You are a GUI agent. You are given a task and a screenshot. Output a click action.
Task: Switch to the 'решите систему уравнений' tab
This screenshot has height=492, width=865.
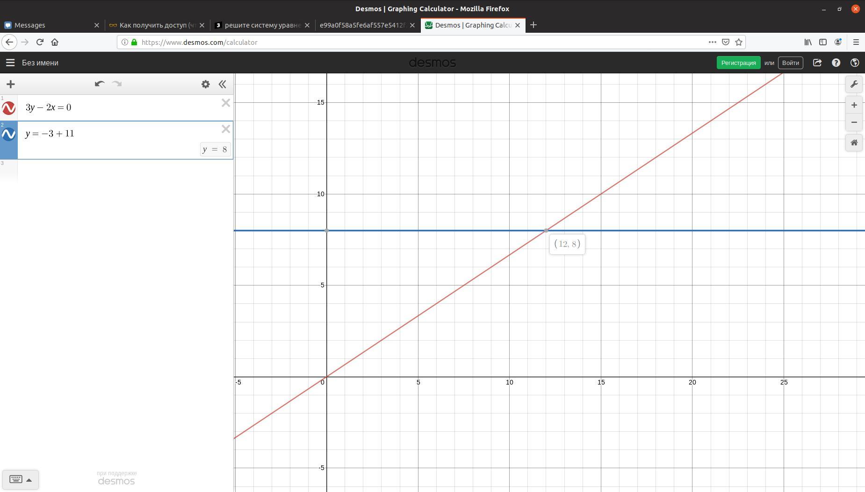click(x=262, y=25)
